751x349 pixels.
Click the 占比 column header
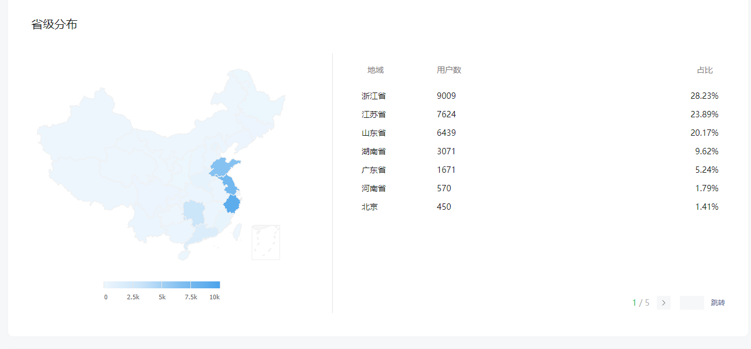pos(705,70)
